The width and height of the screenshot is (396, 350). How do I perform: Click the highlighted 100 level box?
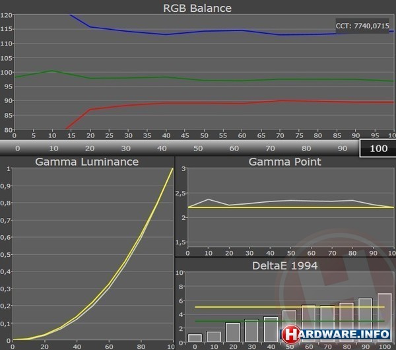(x=378, y=149)
